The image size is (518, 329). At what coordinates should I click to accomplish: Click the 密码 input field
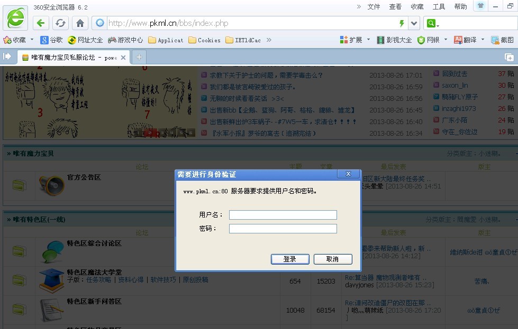(x=283, y=229)
